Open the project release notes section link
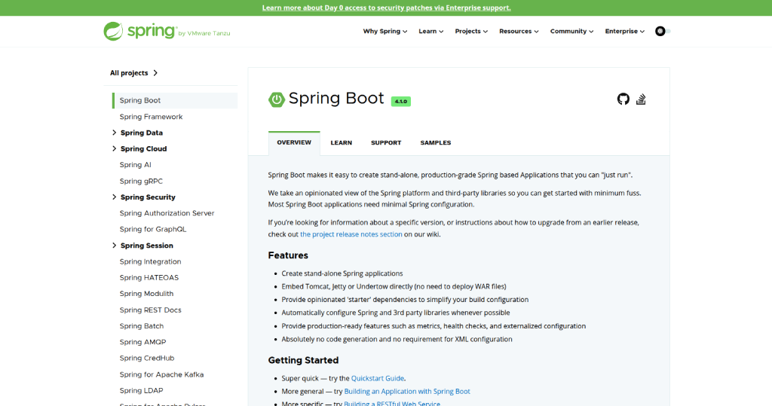Viewport: 772px width, 406px height. pyautogui.click(x=351, y=234)
